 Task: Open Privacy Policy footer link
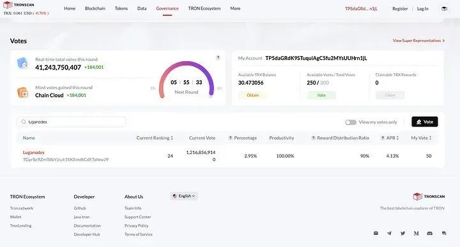[137, 226]
